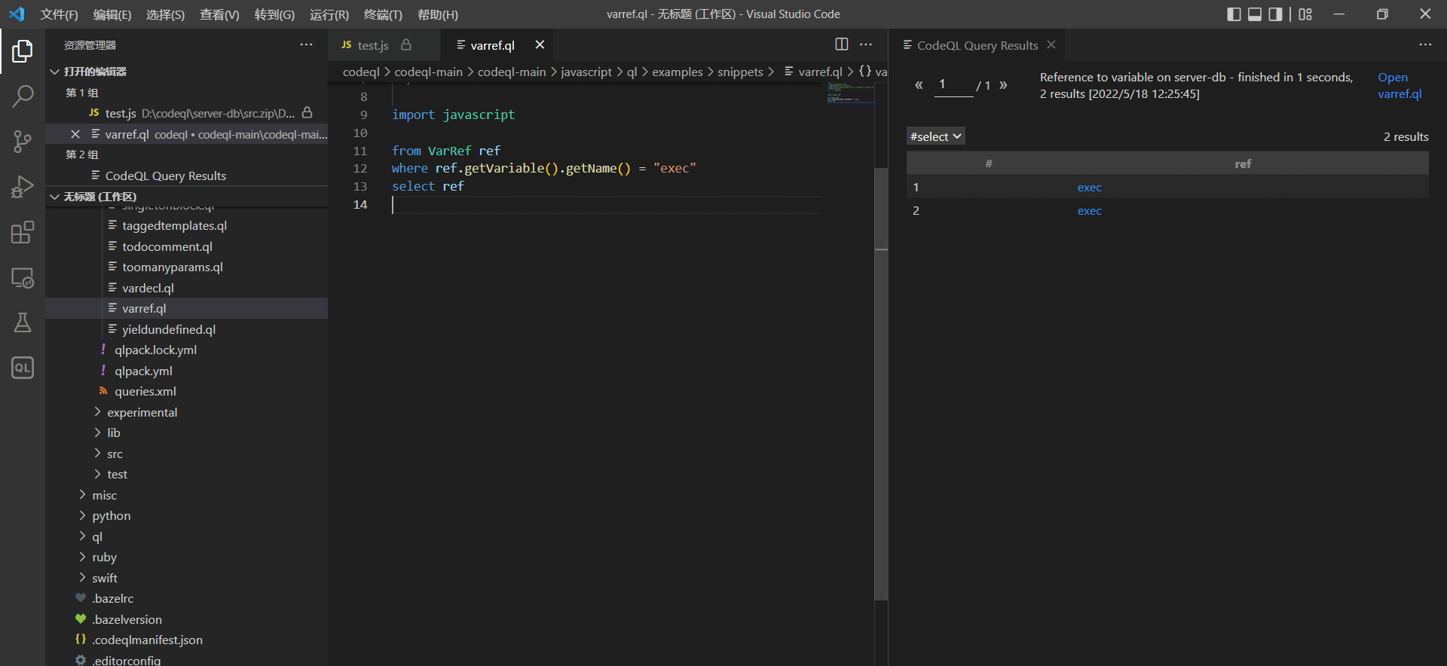Expand the experimental folder
This screenshot has height=666, width=1447.
pyautogui.click(x=142, y=412)
